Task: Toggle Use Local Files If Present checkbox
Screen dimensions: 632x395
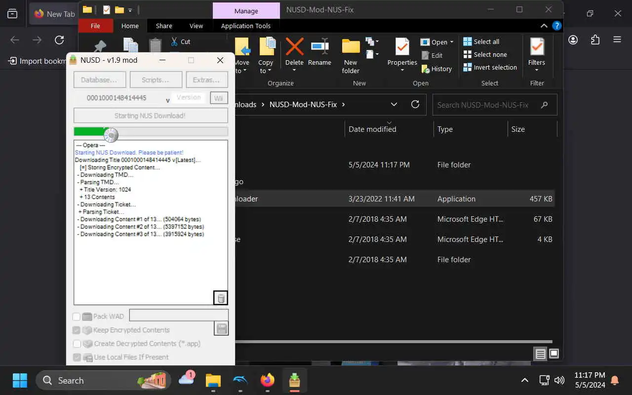Action: [77, 357]
